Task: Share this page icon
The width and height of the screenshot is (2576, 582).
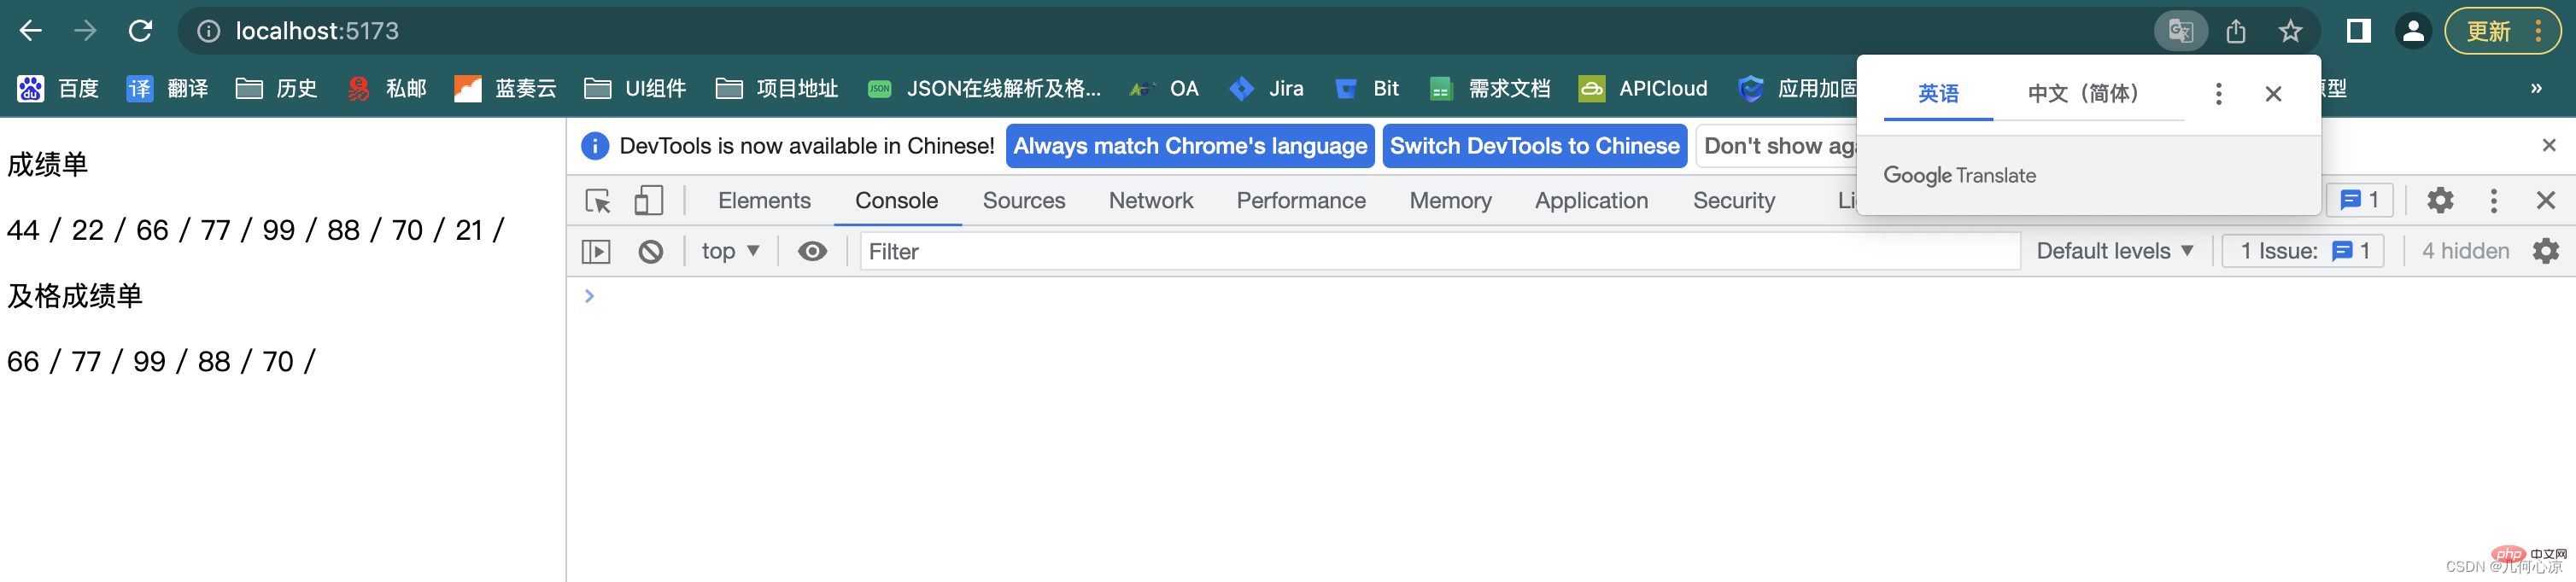Action: 2236,31
